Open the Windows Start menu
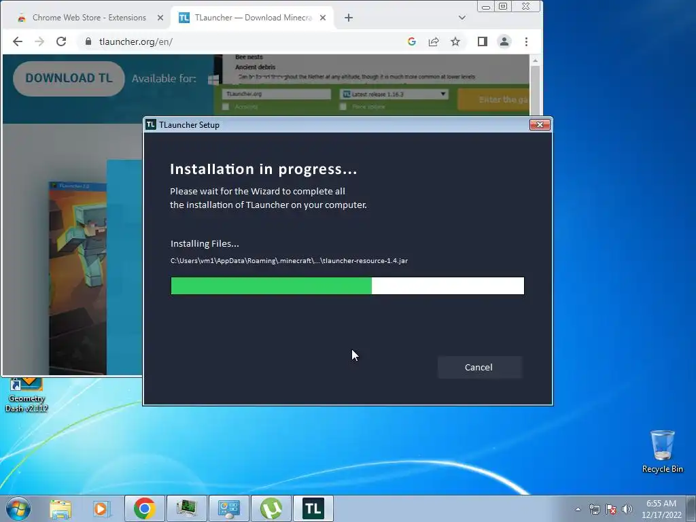The height and width of the screenshot is (522, 696). pos(18,508)
